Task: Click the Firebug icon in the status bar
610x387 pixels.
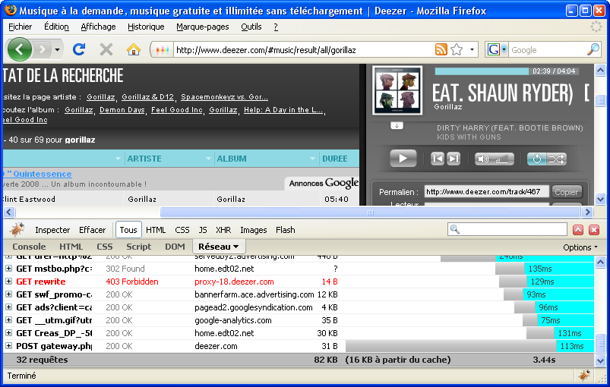Action: tap(583, 376)
